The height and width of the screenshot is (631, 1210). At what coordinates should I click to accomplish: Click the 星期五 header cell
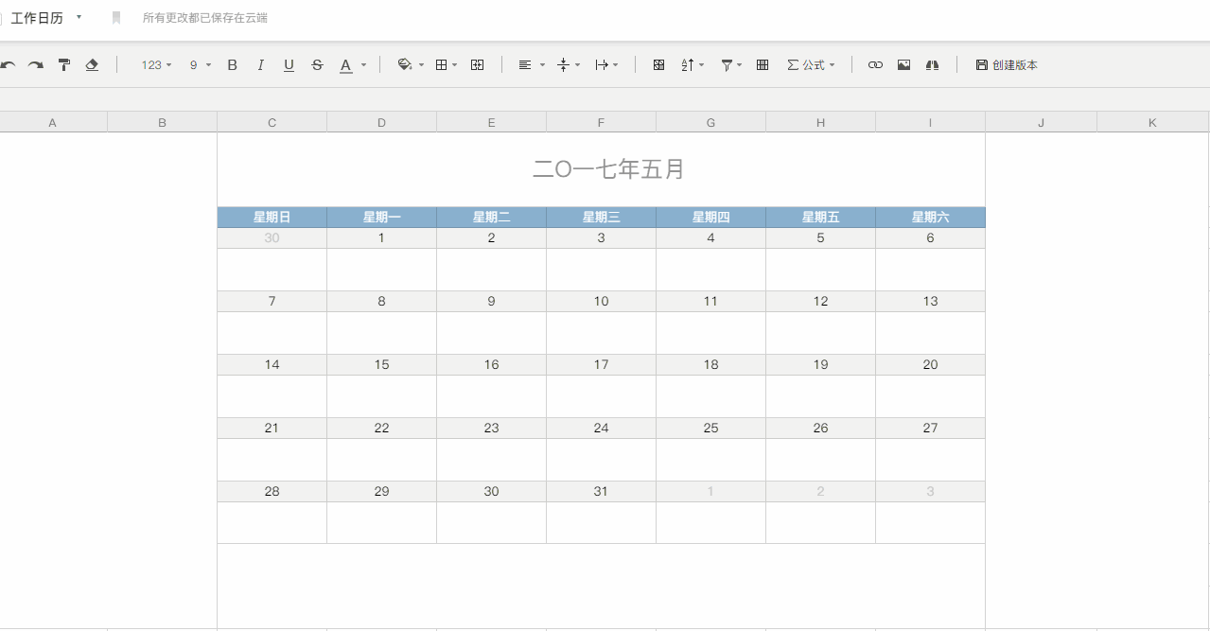pyautogui.click(x=820, y=218)
